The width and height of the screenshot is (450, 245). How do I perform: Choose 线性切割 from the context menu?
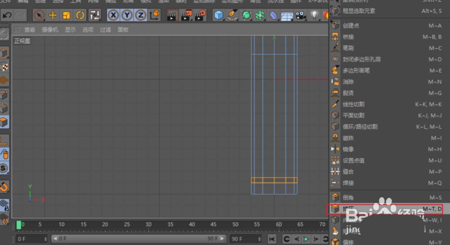tap(354, 104)
